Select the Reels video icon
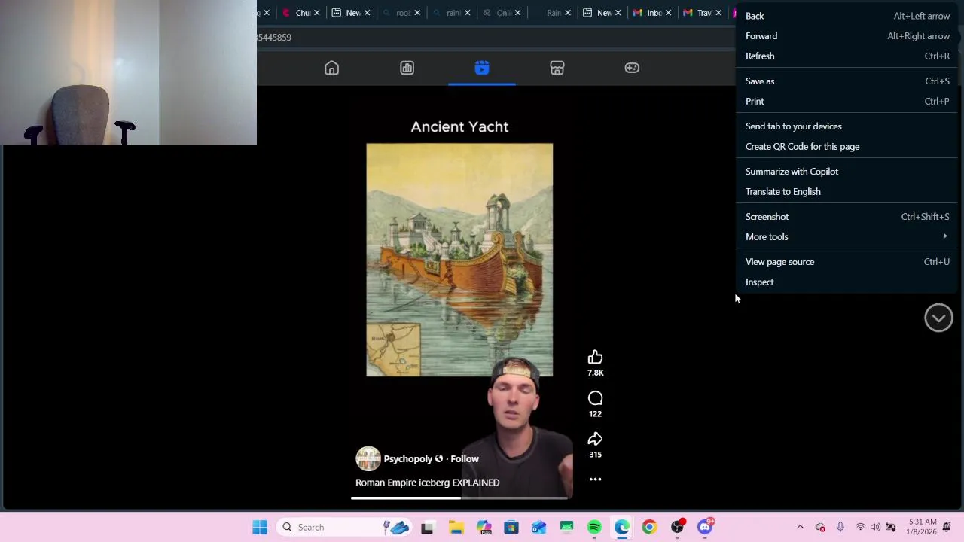 click(482, 68)
